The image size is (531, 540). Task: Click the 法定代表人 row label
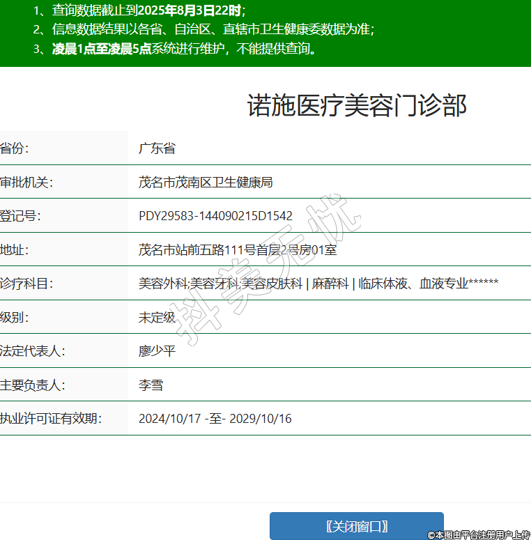(33, 351)
